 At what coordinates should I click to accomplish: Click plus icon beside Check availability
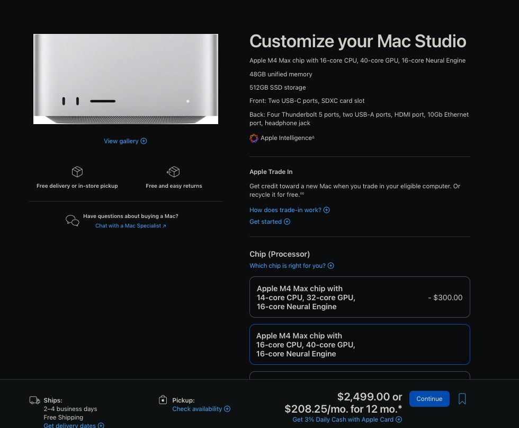227,409
